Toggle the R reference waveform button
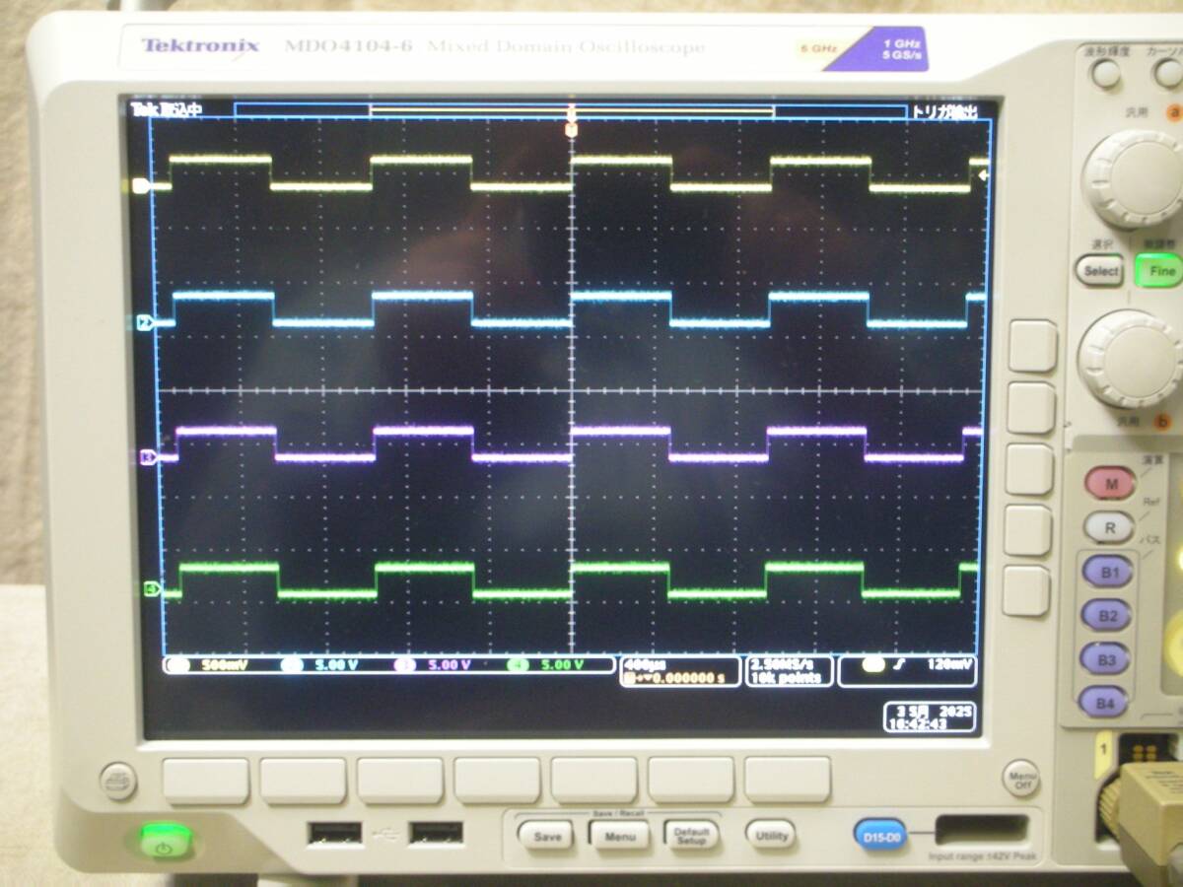This screenshot has width=1183, height=887. [x=1109, y=527]
